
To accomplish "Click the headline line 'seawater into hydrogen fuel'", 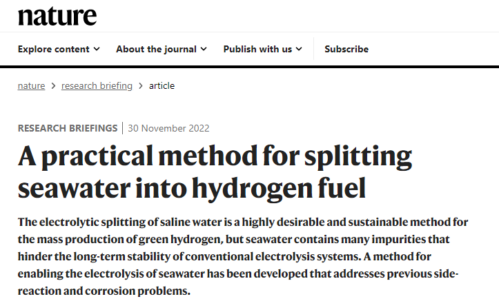I will pos(192,189).
